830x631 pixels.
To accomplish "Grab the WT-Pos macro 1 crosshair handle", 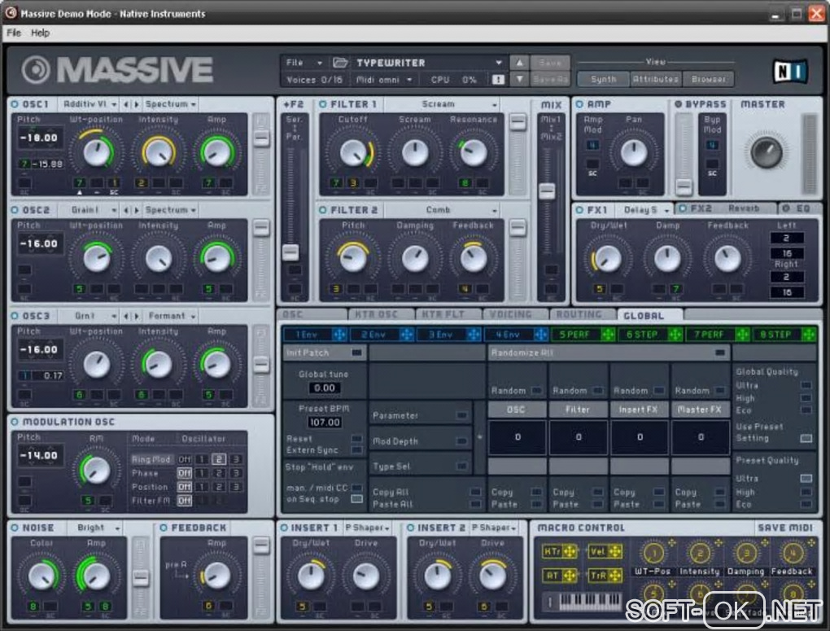I will (x=671, y=542).
